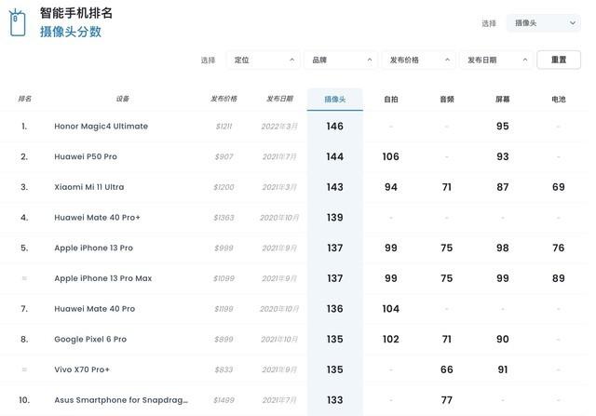Click screen score 95 for Honor Magic4 Ultimate
Image resolution: width=596 pixels, height=416 pixels.
503,127
